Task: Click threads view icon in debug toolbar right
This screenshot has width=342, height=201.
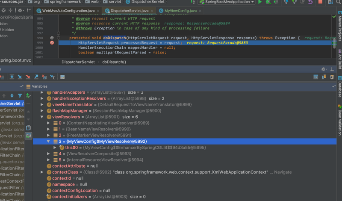Action: click(x=324, y=77)
